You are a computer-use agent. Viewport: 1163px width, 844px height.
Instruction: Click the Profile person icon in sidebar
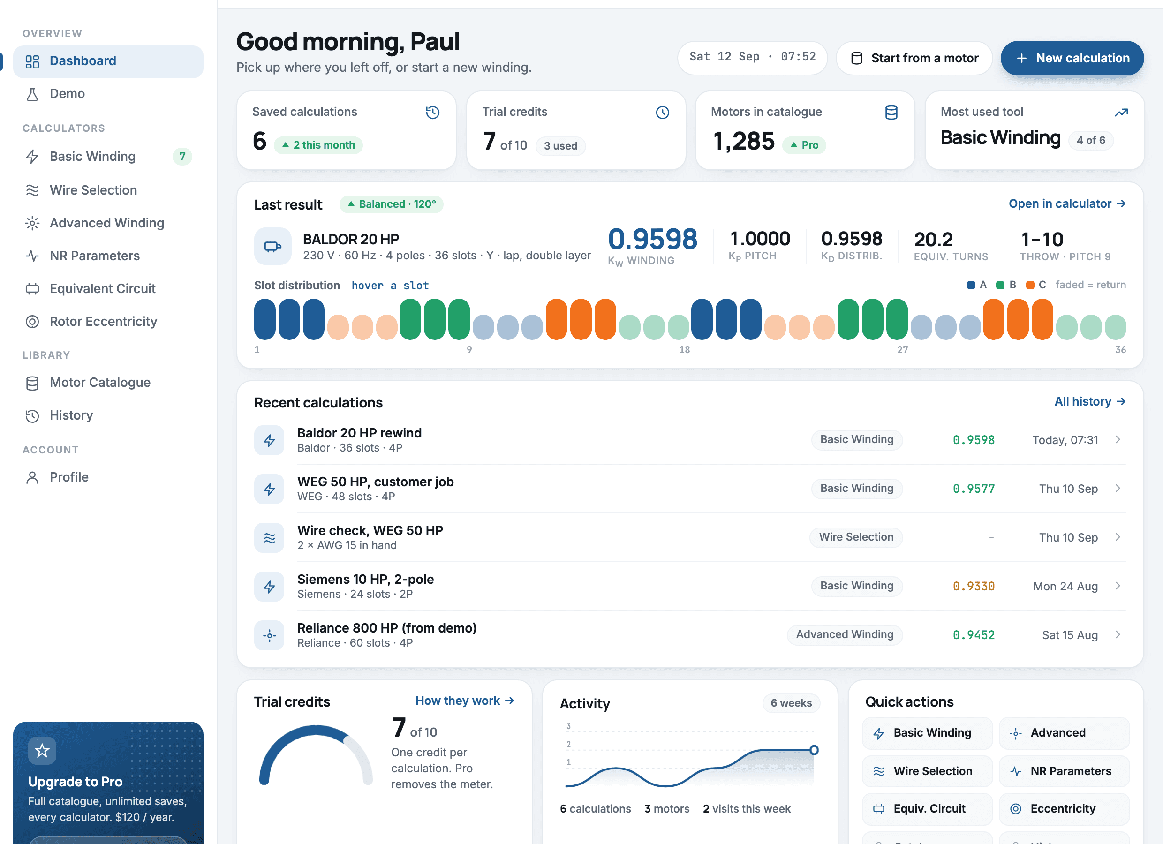32,477
